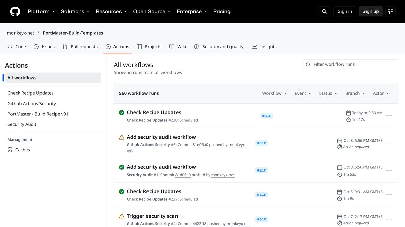Screen dimensions: 405x227
Task: Click the Pull requests icon
Action: (x=65, y=47)
